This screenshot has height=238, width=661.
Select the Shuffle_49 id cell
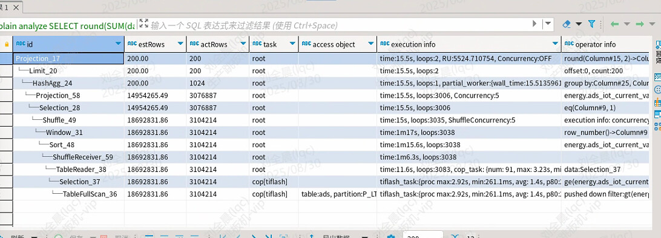point(68,121)
